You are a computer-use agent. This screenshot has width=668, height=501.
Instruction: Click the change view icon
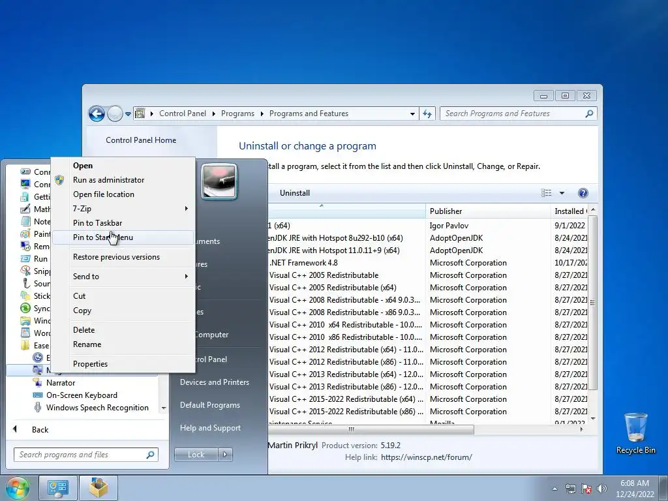click(x=547, y=193)
